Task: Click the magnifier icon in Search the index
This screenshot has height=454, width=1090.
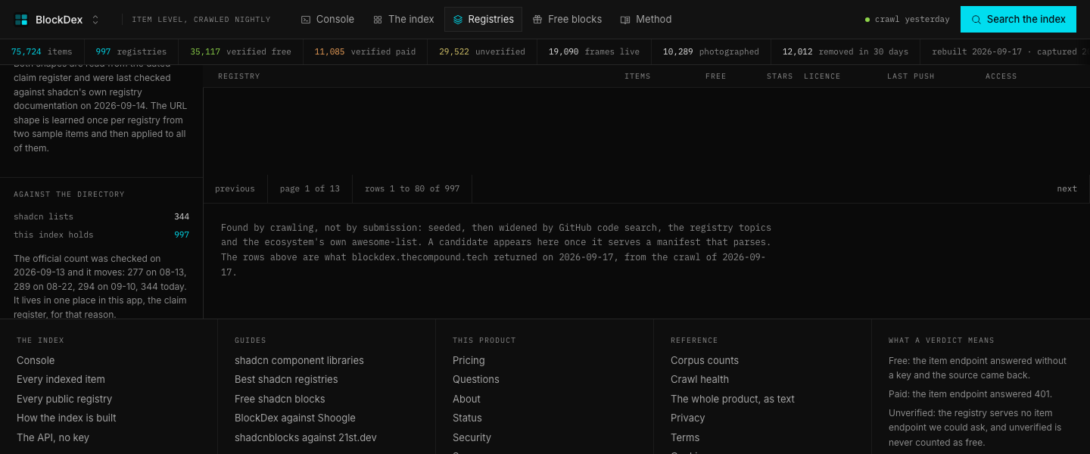Action: [x=976, y=20]
